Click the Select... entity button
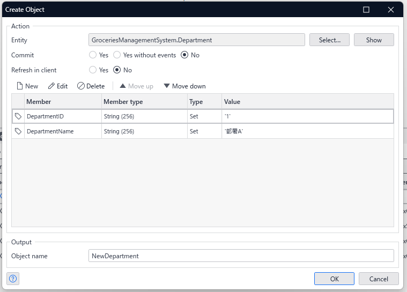The image size is (407, 292). point(329,40)
